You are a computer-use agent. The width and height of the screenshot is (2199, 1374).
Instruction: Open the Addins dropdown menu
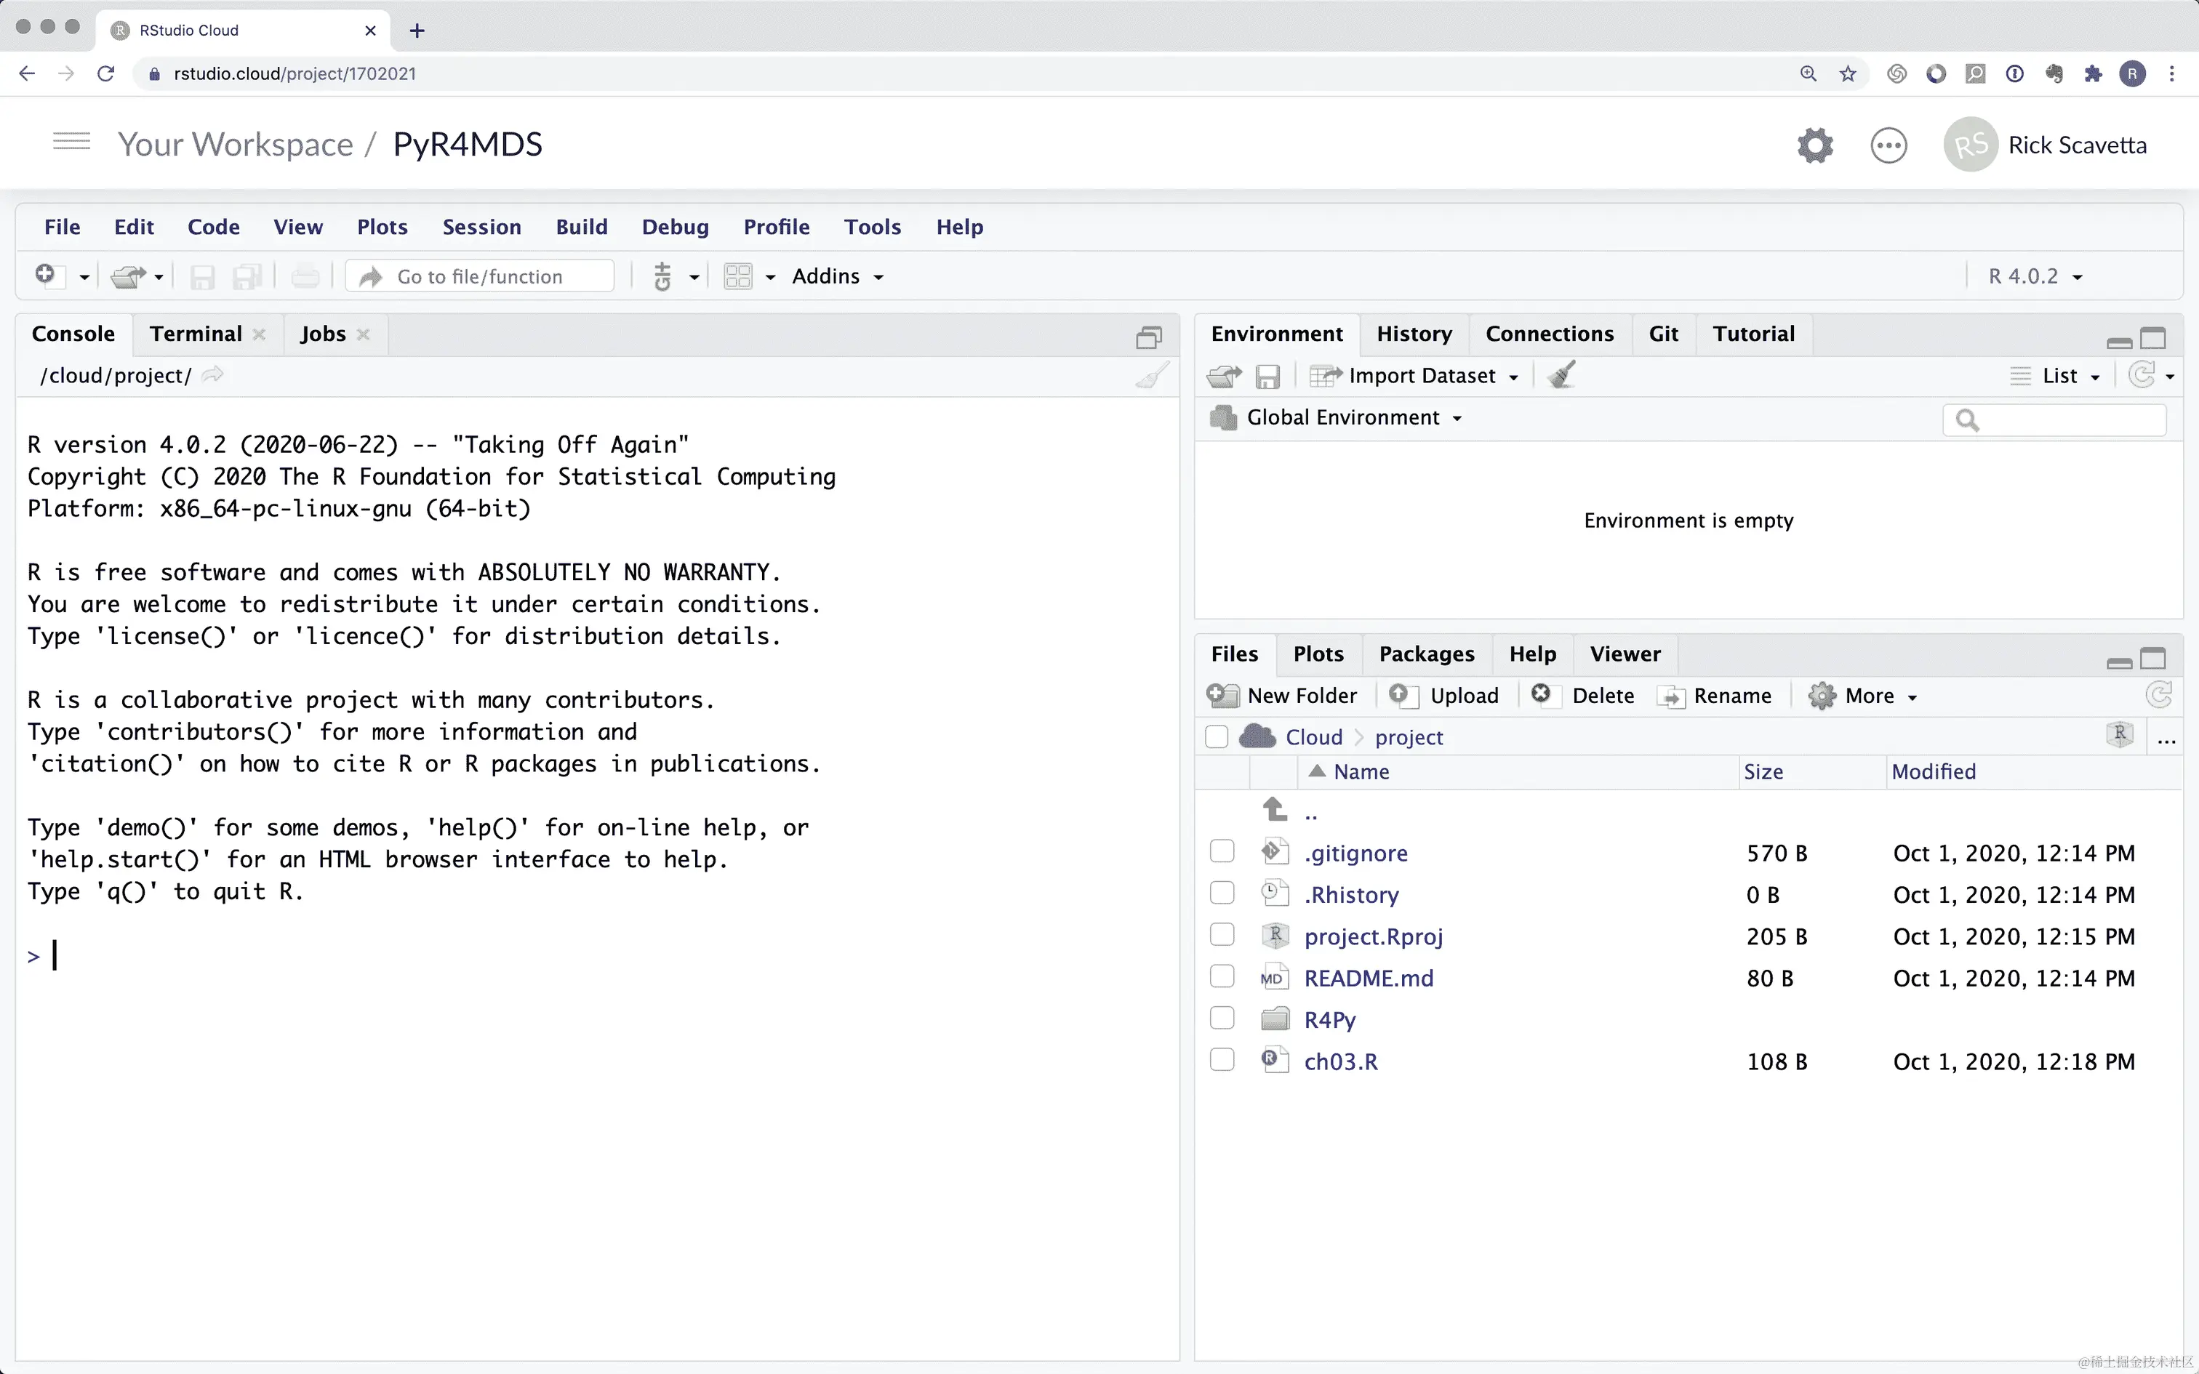coord(837,276)
